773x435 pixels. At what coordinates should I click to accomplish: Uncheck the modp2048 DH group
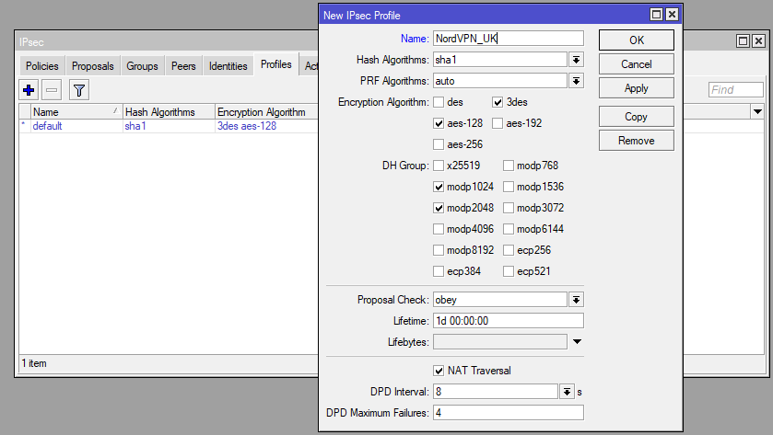click(x=439, y=208)
